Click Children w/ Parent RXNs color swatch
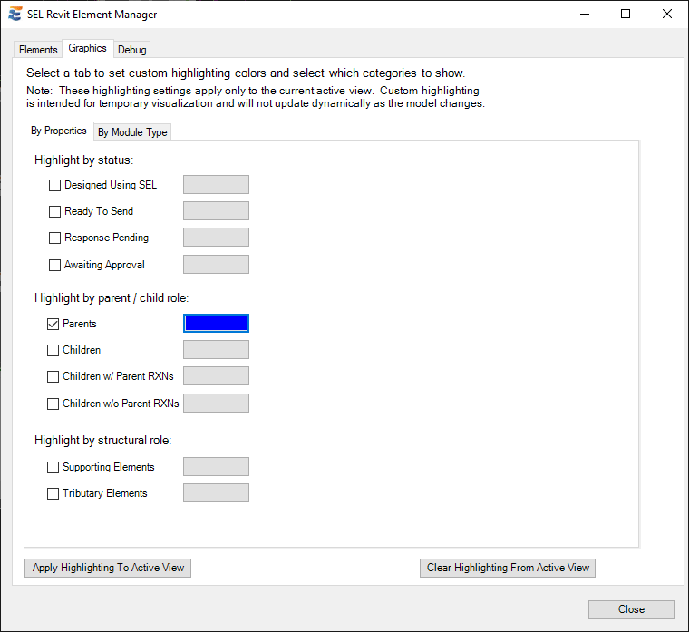 pyautogui.click(x=216, y=376)
